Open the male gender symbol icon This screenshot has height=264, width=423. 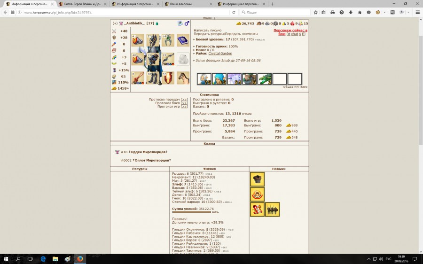[x=187, y=23]
